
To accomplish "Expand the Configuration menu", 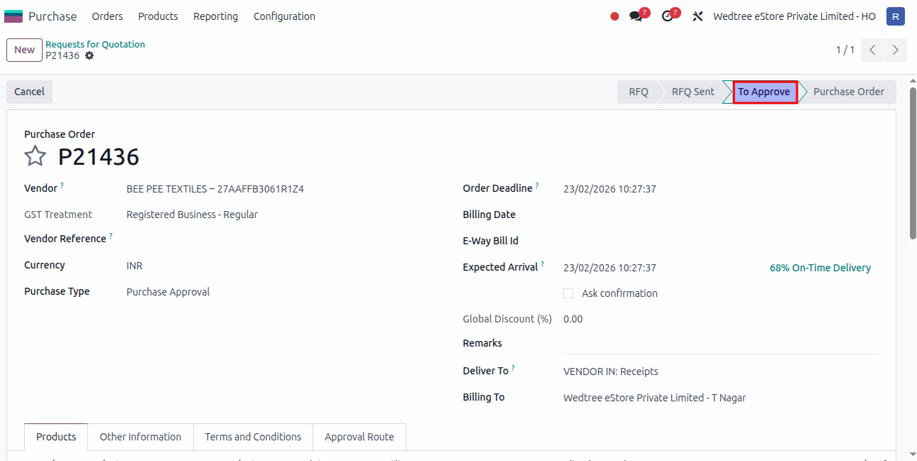I will tap(284, 16).
